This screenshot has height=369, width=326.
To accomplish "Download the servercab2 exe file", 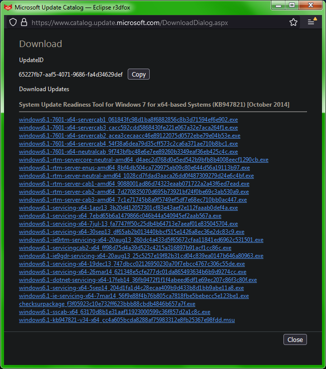I will click(130, 136).
